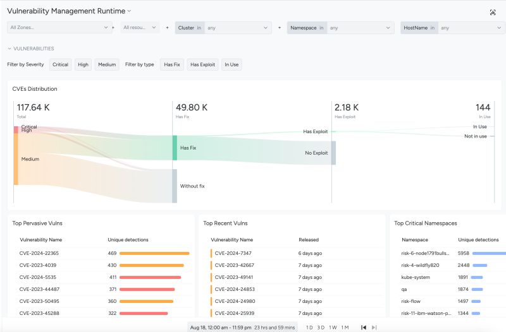Toggle the In Use type filter
The width and height of the screenshot is (506, 332).
point(231,64)
